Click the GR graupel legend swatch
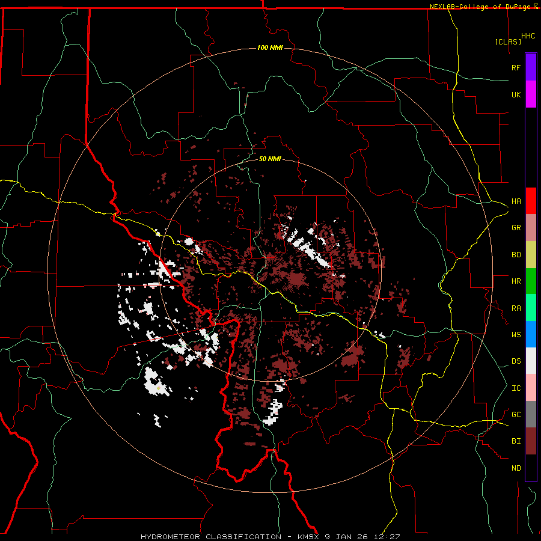The image size is (541, 541). pos(531,228)
